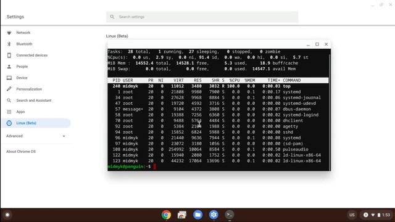Click the (sd-pam) process row
This screenshot has width=395, height=222.
click(x=218, y=144)
